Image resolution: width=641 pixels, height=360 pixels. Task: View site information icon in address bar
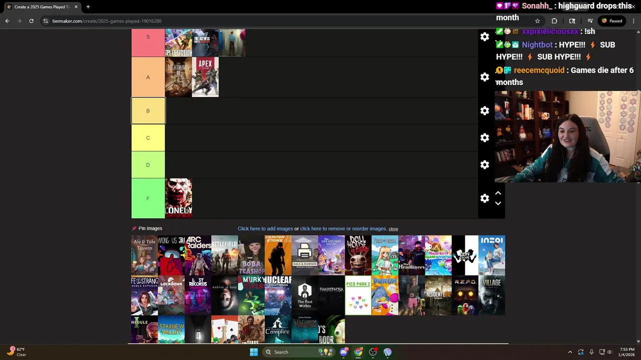(x=46, y=21)
